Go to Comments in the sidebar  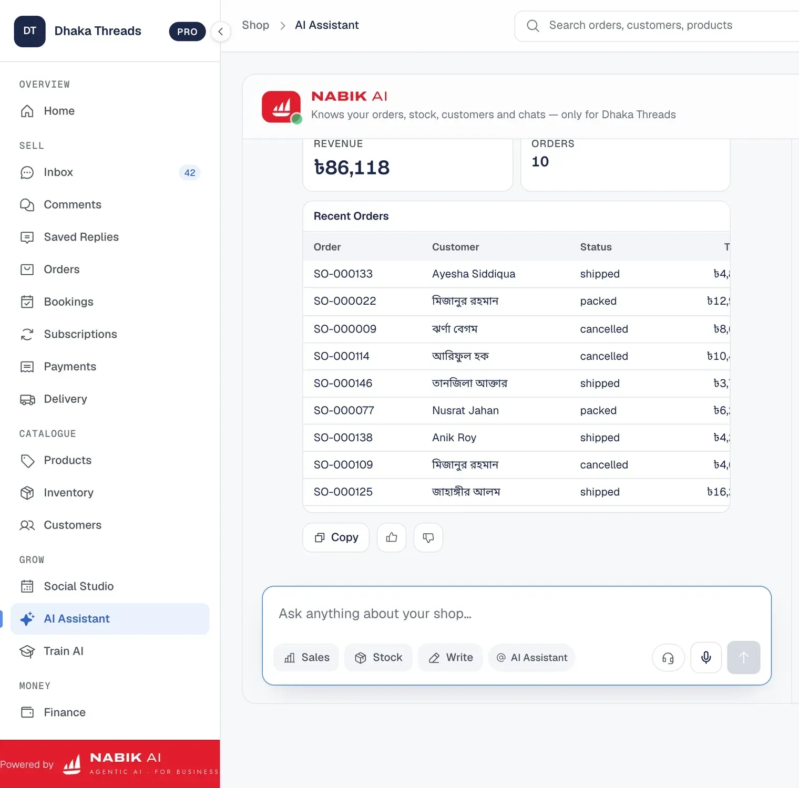coord(110,205)
